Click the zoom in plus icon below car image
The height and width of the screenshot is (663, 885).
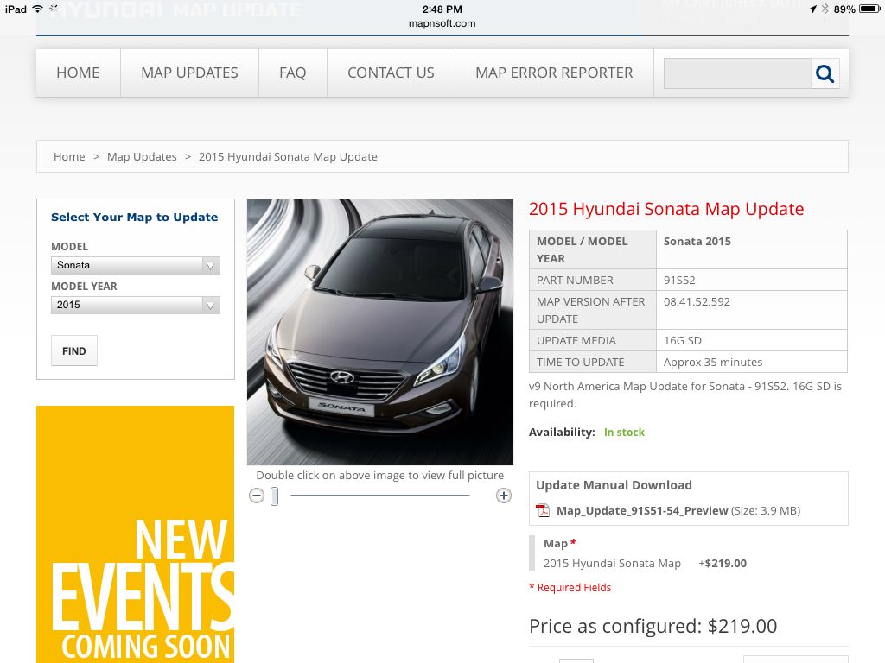point(504,496)
